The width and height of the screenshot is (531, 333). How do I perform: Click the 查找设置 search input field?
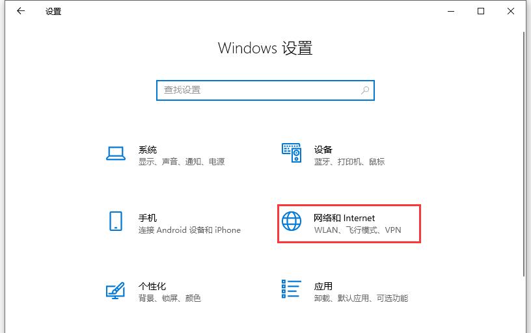coord(265,90)
